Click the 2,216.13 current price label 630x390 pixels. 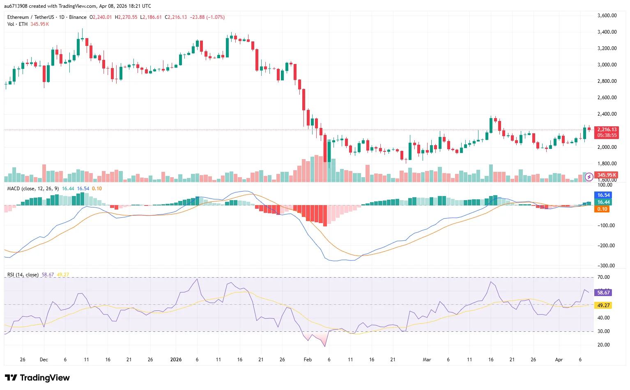pyautogui.click(x=607, y=129)
